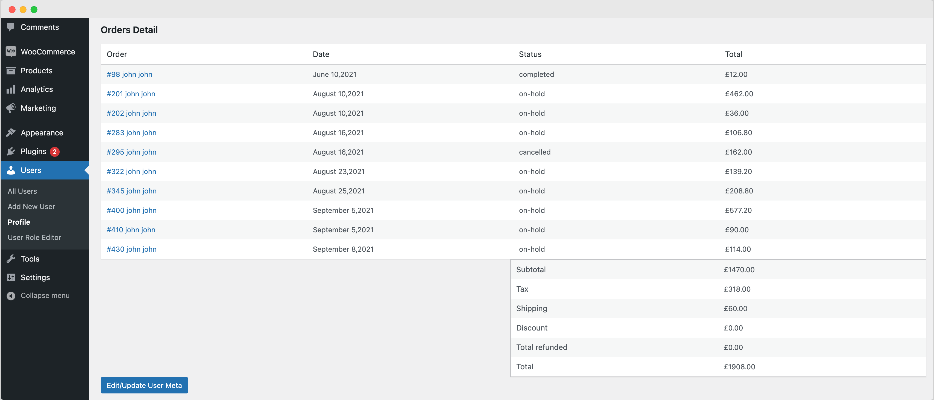This screenshot has height=400, width=934.
Task: Click the Analytics bar chart icon
Action: pyautogui.click(x=11, y=89)
